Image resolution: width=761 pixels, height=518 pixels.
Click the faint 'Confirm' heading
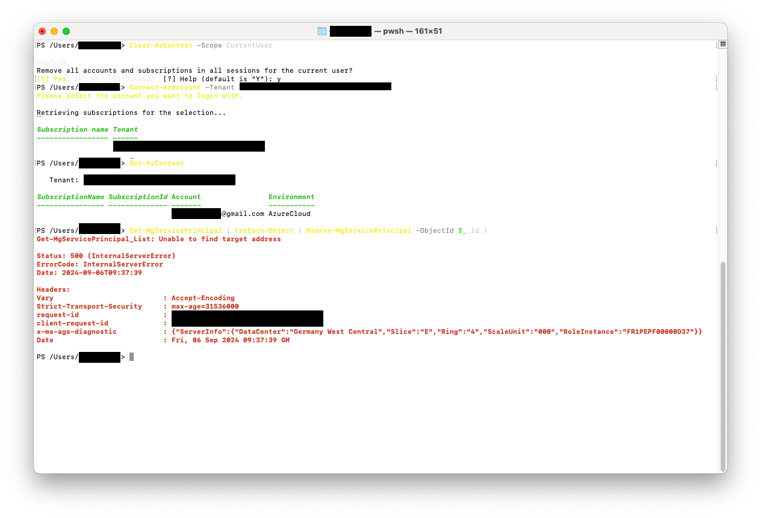pyautogui.click(x=51, y=63)
